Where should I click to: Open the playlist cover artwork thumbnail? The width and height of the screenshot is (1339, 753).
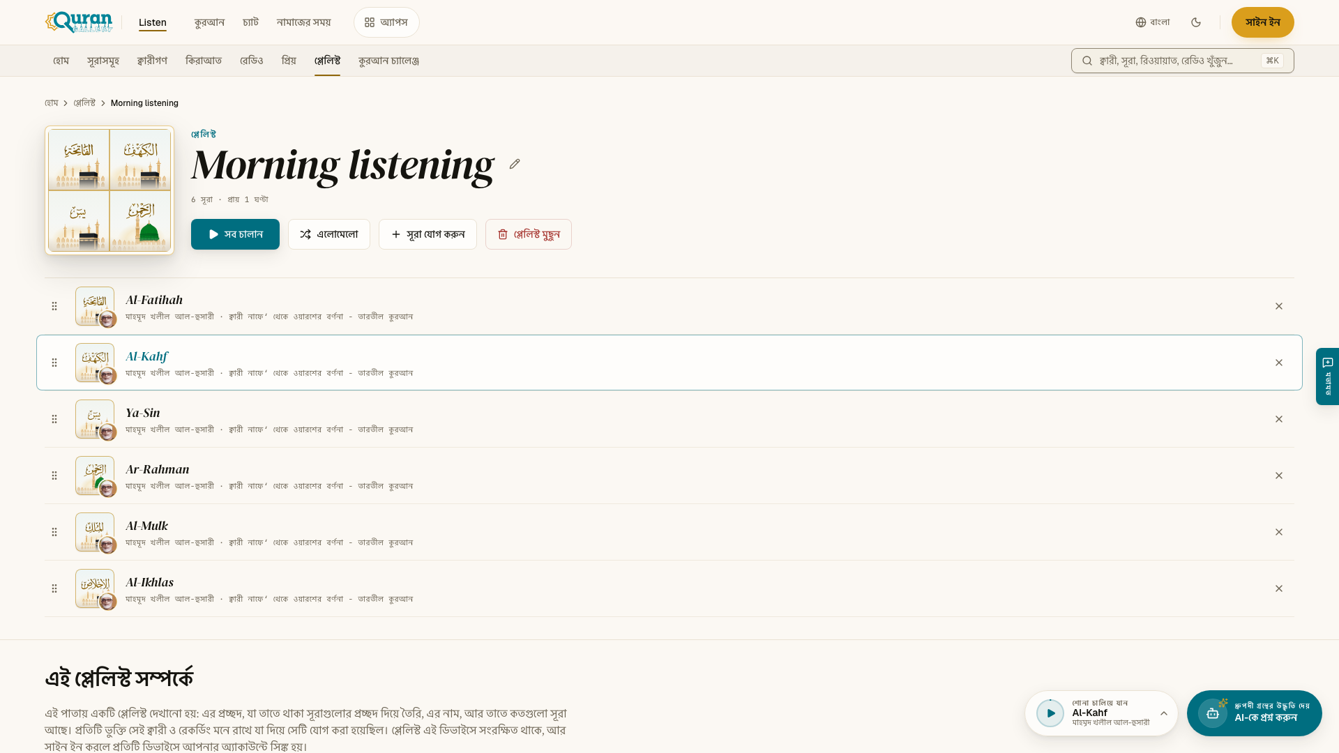pyautogui.click(x=109, y=190)
